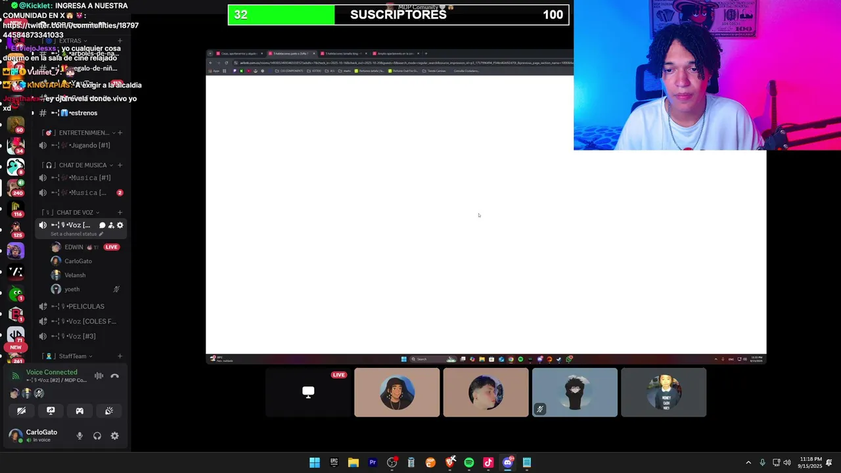
Task: Open EDWIN's live stream tile
Action: tap(308, 392)
